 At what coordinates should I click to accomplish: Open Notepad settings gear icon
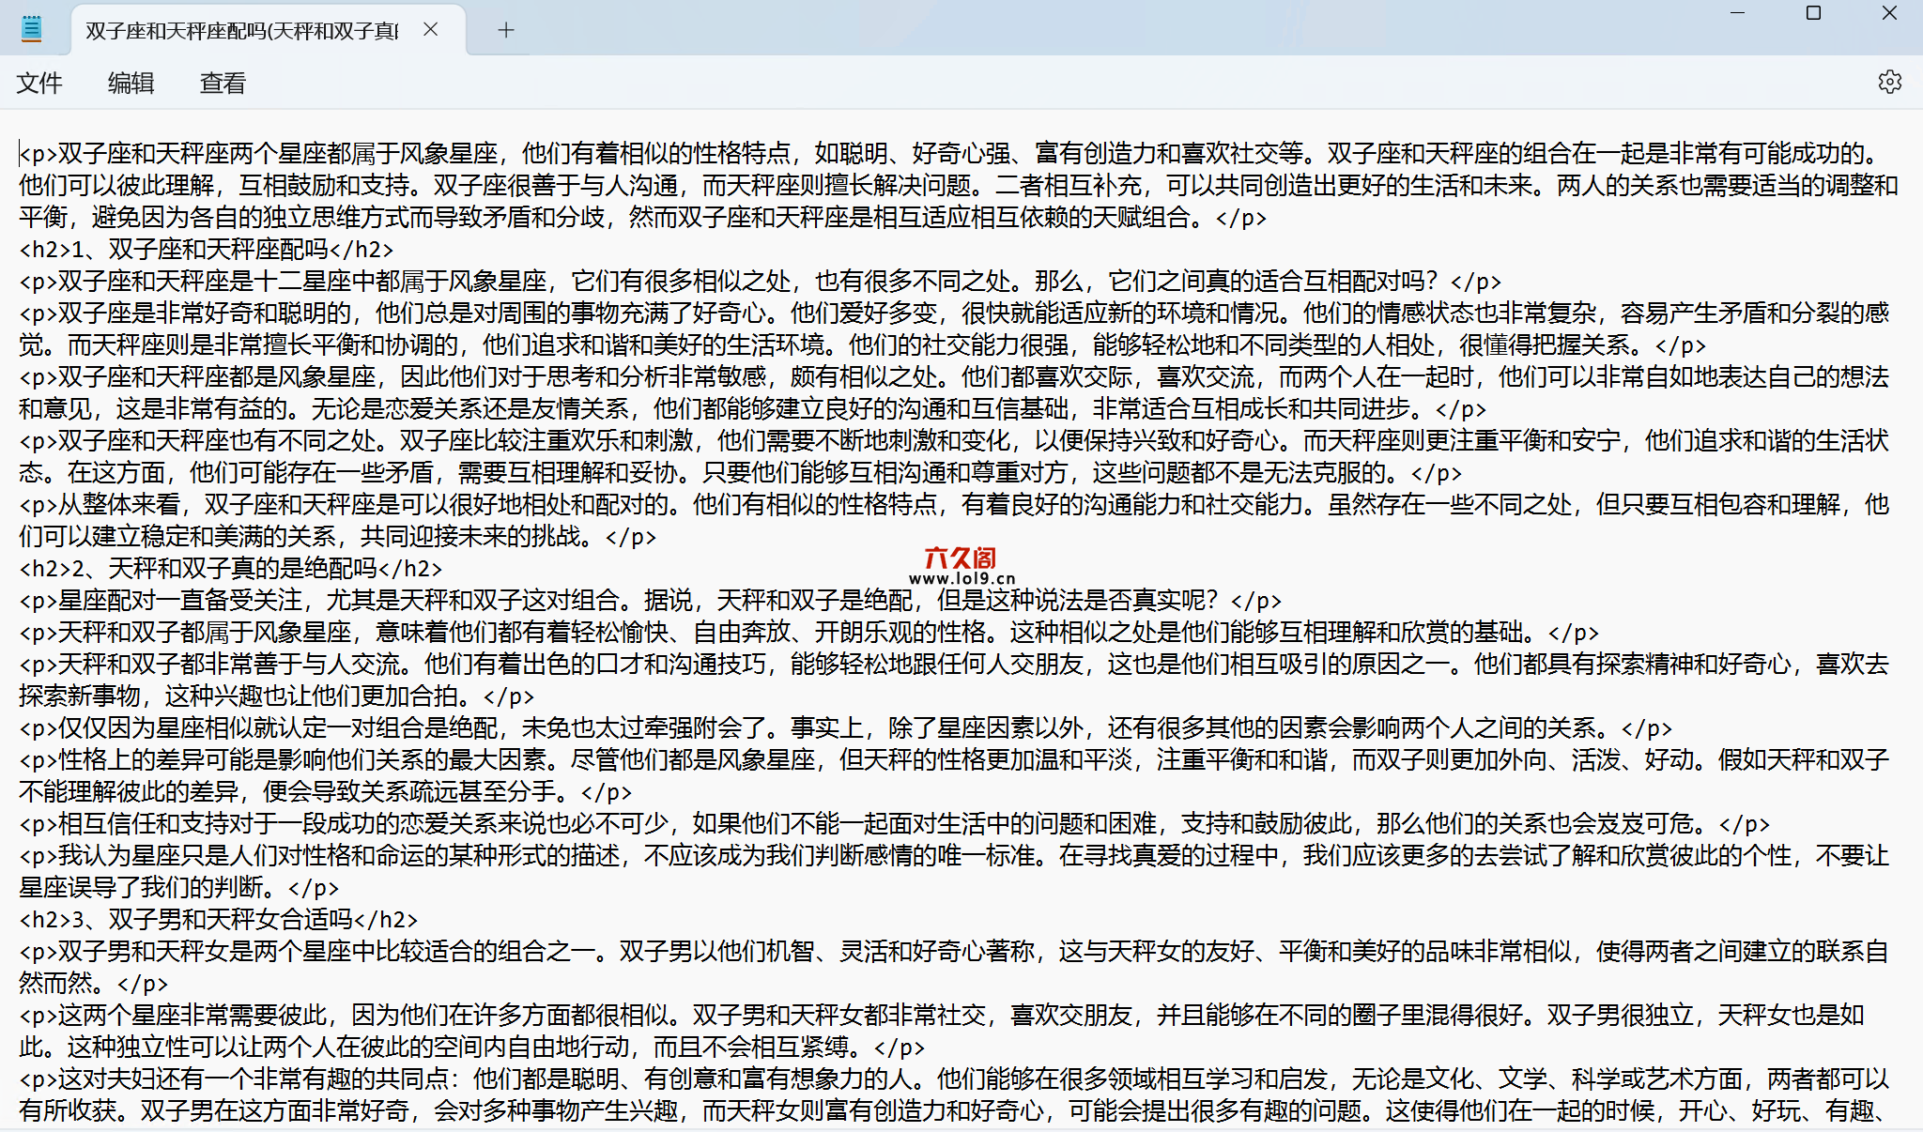click(x=1889, y=83)
